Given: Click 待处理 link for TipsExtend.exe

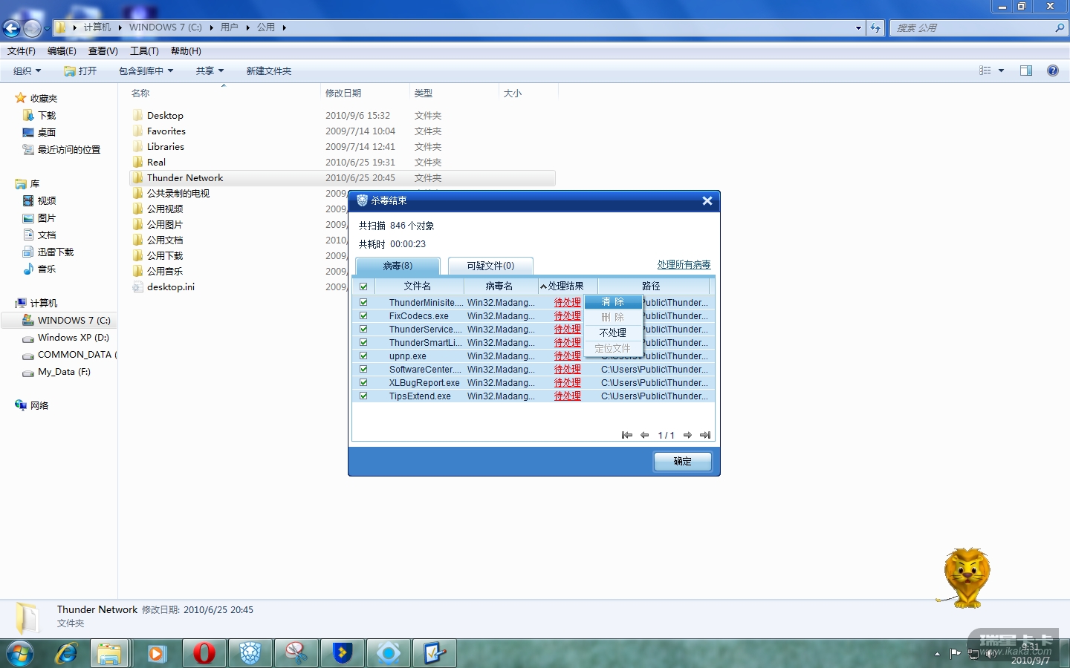Looking at the screenshot, I should coord(568,396).
